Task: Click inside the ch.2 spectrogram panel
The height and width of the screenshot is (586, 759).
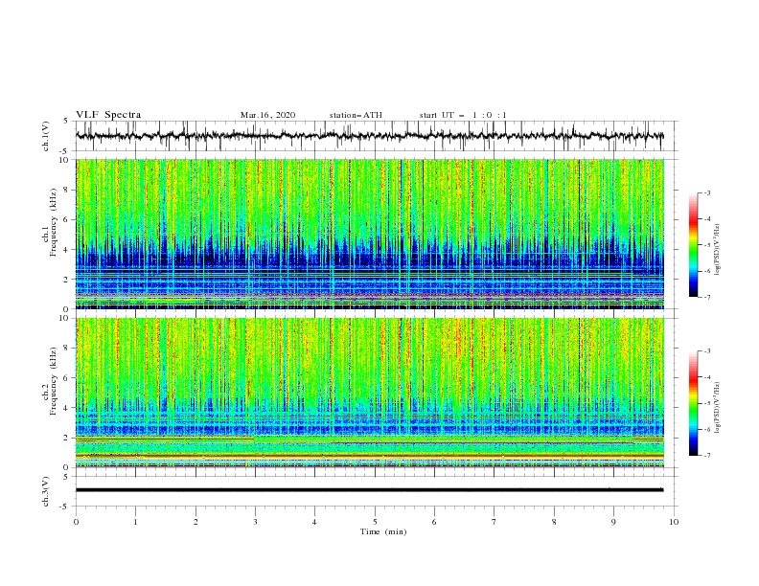Action: [370, 393]
